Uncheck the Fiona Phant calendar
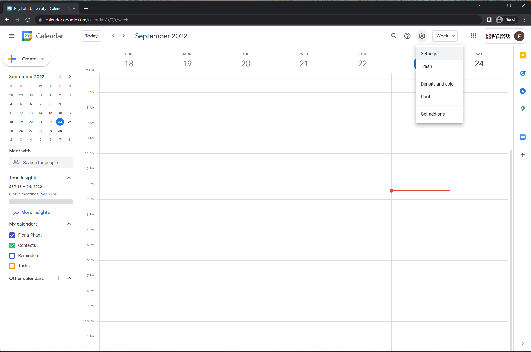 (x=12, y=235)
